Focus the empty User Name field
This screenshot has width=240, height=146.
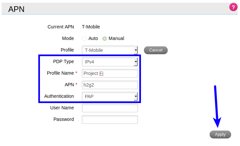click(110, 108)
